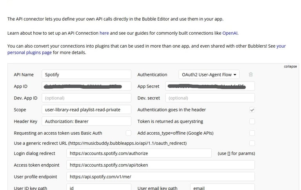Click the User ID key path field
301x190 pixels.
pyautogui.click(x=99, y=187)
